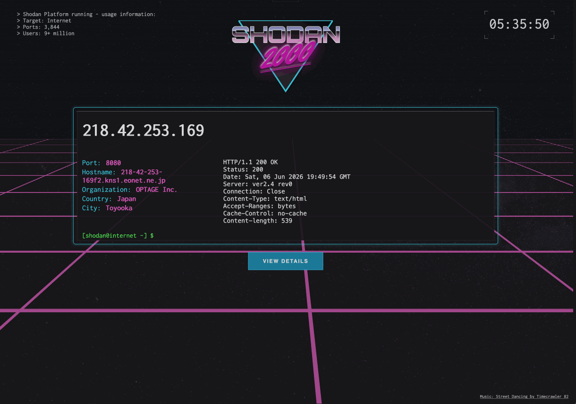Select the Date: Sat, 06 Jun 2026 line
The image size is (576, 404).
287,177
